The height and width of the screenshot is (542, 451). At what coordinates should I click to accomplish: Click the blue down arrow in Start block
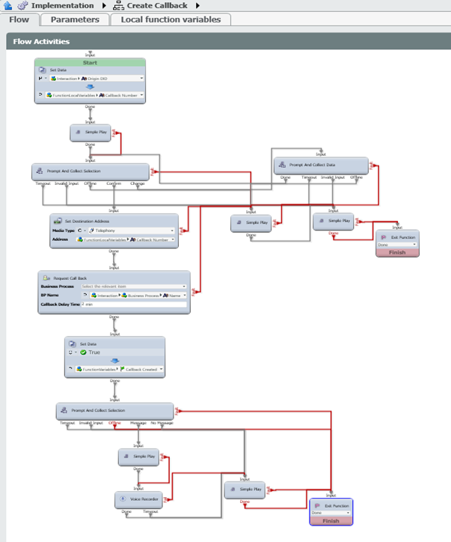pyautogui.click(x=90, y=86)
